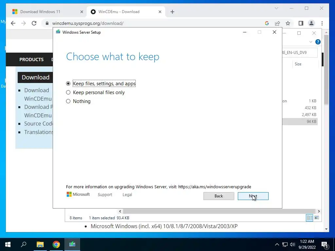View site information lock icon

pos(47,23)
